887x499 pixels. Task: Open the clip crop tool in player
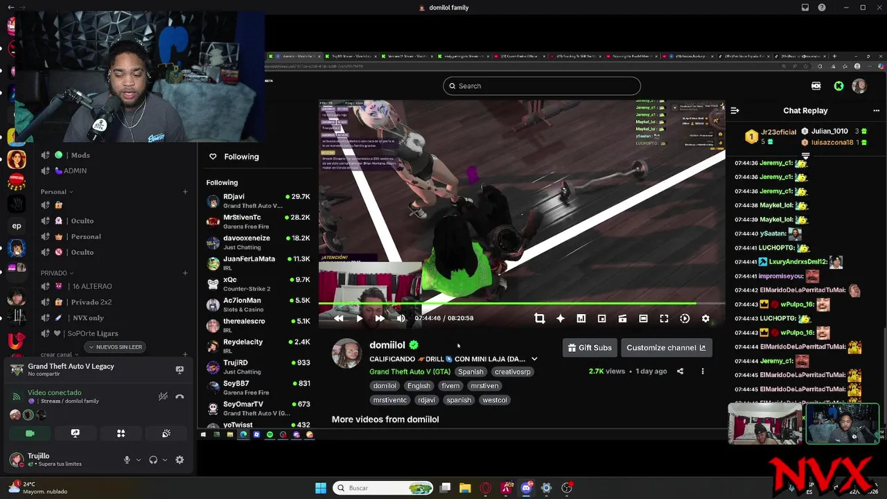539,318
